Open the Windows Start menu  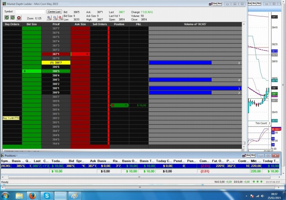tap(5, 196)
